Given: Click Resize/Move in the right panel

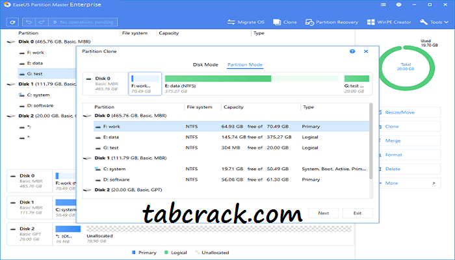Looking at the screenshot, I should [409, 112].
